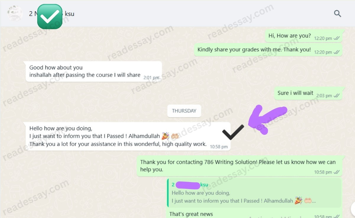Click the contact name in chat header
The image size is (355, 218).
(52, 14)
